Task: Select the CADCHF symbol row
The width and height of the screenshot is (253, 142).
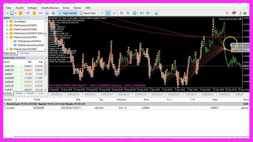Action: (23, 86)
